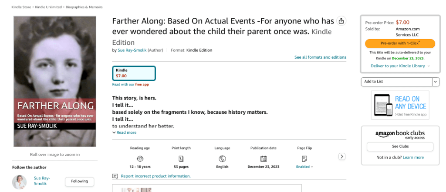Click the Farther Along book cover
The height and width of the screenshot is (192, 446).
pyautogui.click(x=54, y=81)
